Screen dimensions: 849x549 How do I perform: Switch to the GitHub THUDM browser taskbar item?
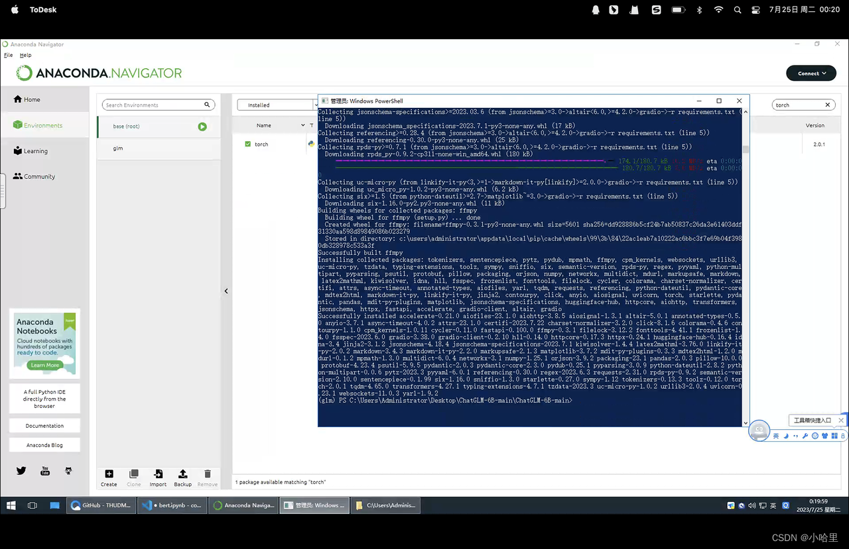click(100, 505)
